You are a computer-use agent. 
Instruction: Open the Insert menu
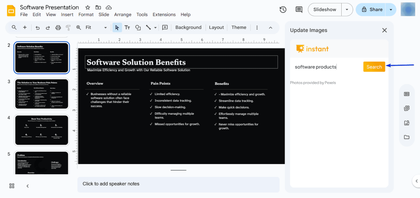pos(67,15)
